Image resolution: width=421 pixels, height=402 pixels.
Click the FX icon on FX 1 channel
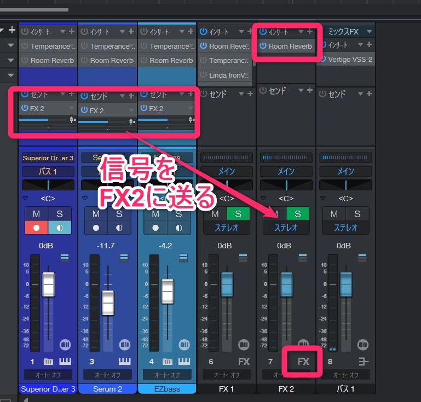point(244,362)
